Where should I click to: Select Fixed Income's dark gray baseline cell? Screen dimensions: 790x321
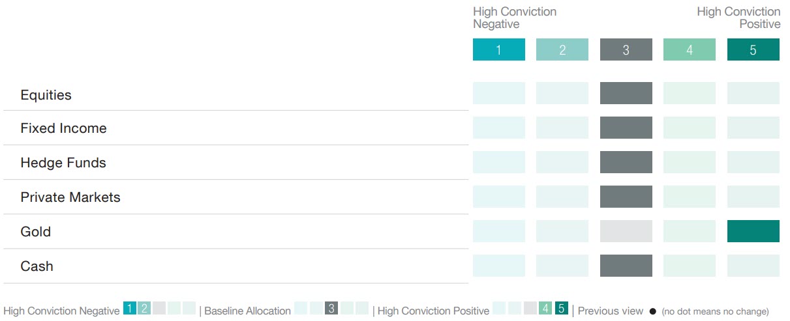click(626, 128)
